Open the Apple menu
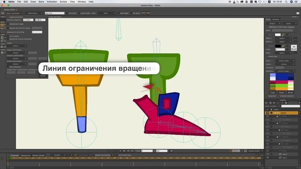The image size is (301, 169). point(4,2)
